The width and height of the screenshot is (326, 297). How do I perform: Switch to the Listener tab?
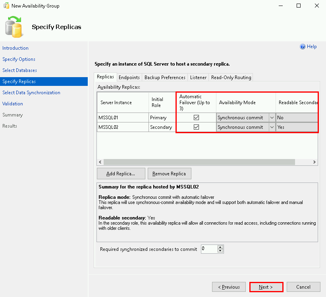[198, 78]
